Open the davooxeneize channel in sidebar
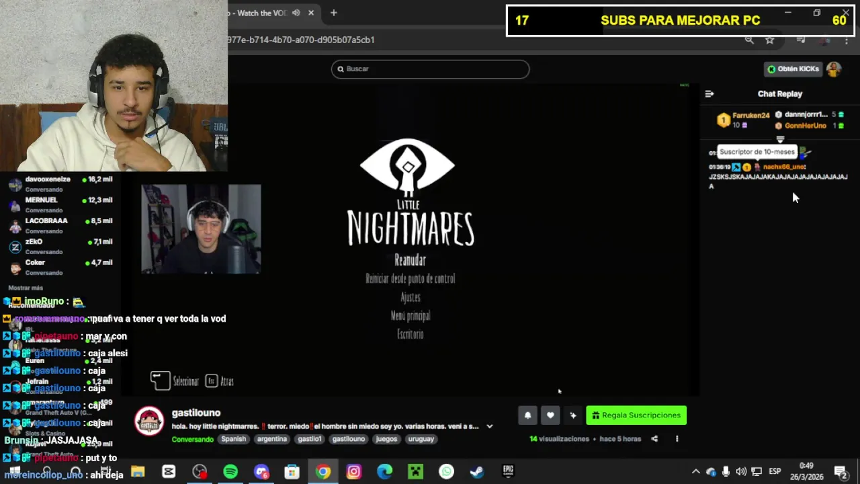 click(x=60, y=184)
